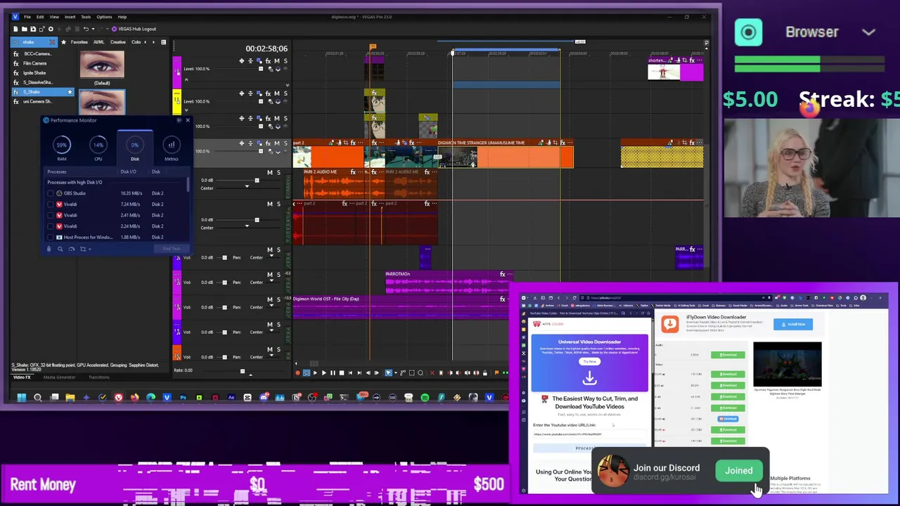Select the BCC+Camera effect
Image resolution: width=900 pixels, height=506 pixels.
tap(37, 53)
